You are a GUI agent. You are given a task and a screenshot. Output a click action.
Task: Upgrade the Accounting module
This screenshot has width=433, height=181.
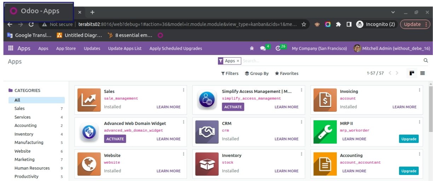coord(409,171)
